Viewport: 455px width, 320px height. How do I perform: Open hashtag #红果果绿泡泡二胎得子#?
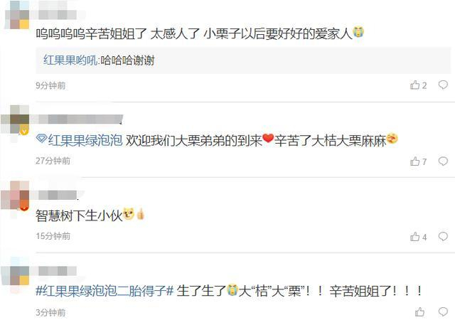click(x=105, y=291)
